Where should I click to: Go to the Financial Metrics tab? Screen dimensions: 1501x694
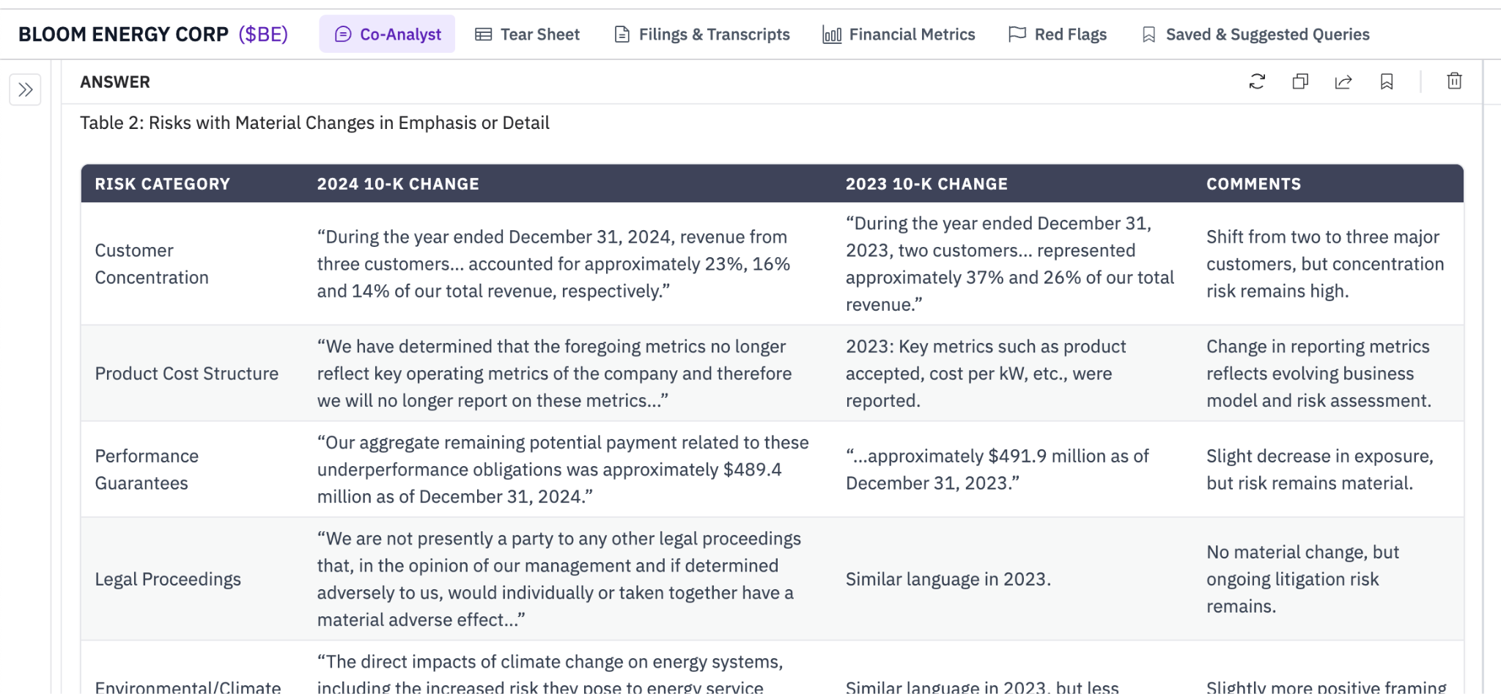click(899, 34)
